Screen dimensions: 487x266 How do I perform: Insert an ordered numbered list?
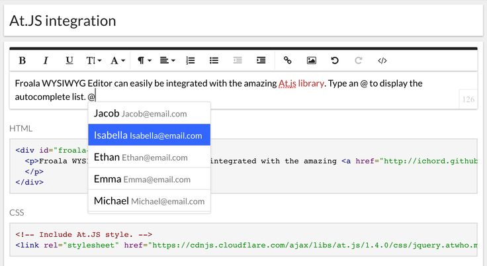pyautogui.click(x=191, y=60)
